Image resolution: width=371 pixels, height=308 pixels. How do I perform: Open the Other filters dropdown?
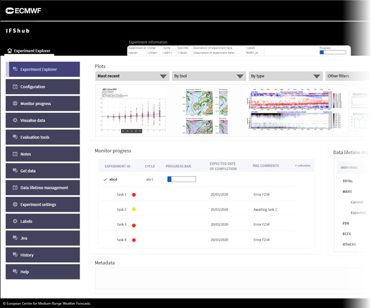click(x=348, y=76)
